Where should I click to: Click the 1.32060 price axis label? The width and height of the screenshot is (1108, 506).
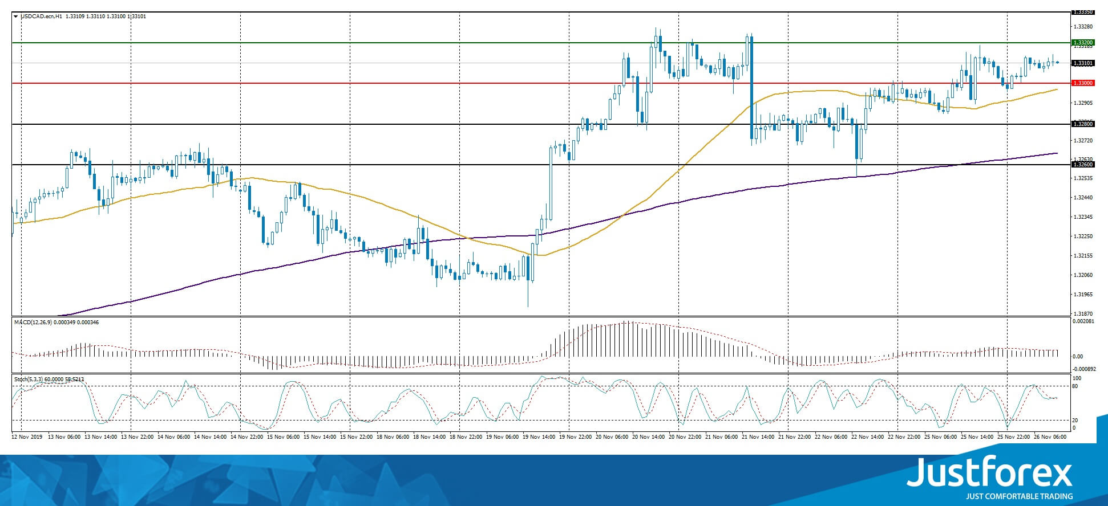tap(1083, 275)
